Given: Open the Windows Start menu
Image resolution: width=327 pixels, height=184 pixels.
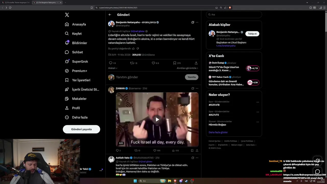Looking at the screenshot, I should [135, 181].
